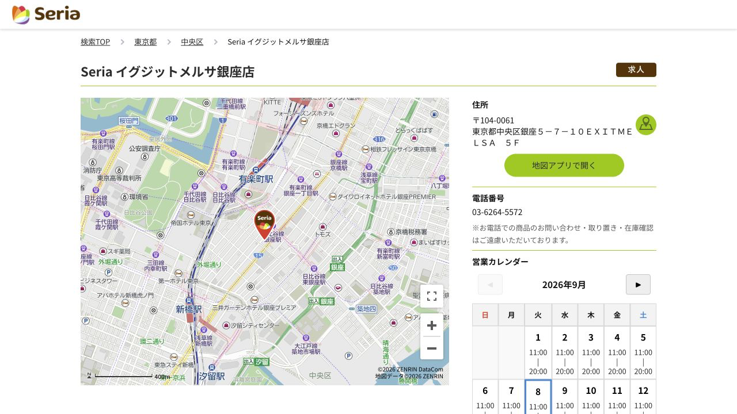This screenshot has width=737, height=414.
Task: Select September 1 calendar cell
Action: pos(538,353)
